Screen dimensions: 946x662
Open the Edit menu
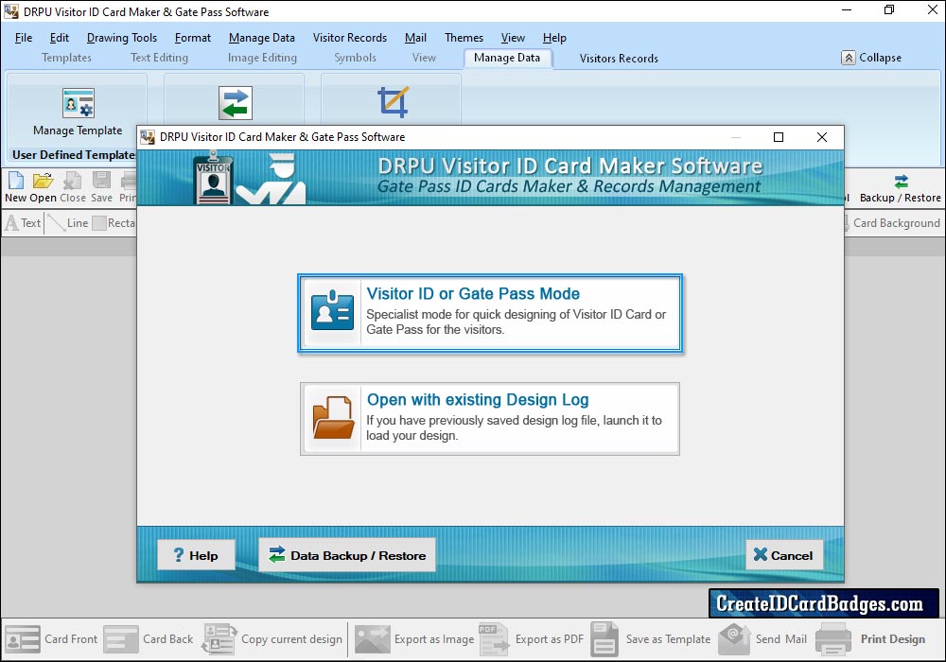[x=59, y=38]
